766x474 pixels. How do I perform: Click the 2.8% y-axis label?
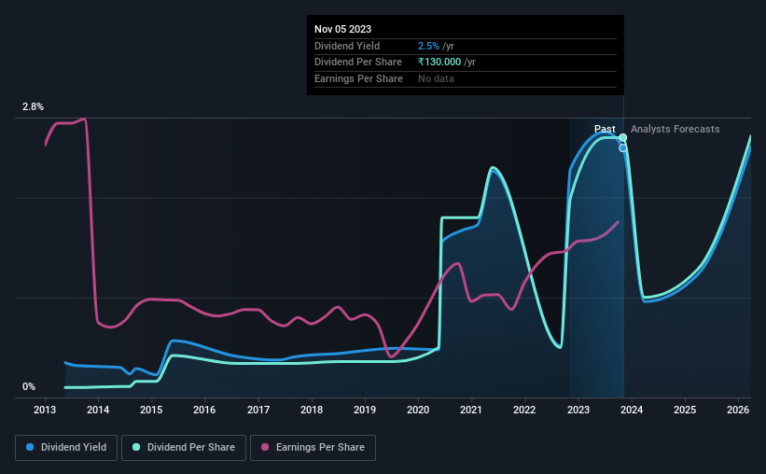(33, 106)
